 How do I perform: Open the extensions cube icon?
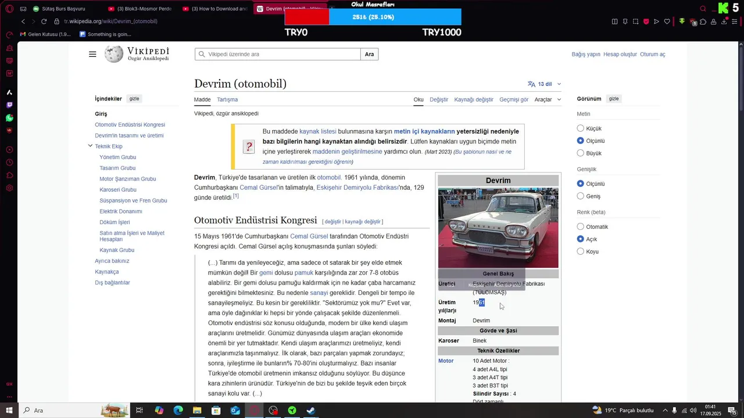(x=703, y=21)
